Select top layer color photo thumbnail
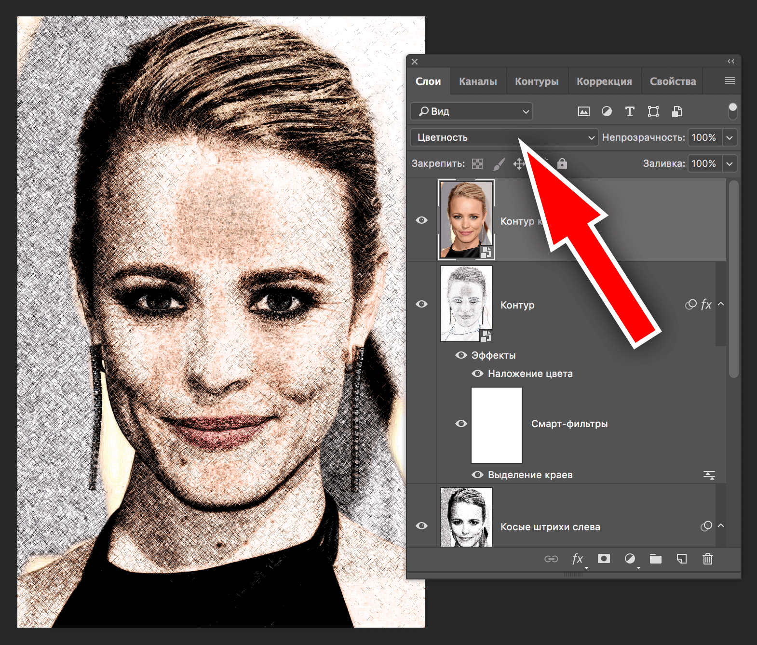The height and width of the screenshot is (645, 757). pyautogui.click(x=466, y=220)
